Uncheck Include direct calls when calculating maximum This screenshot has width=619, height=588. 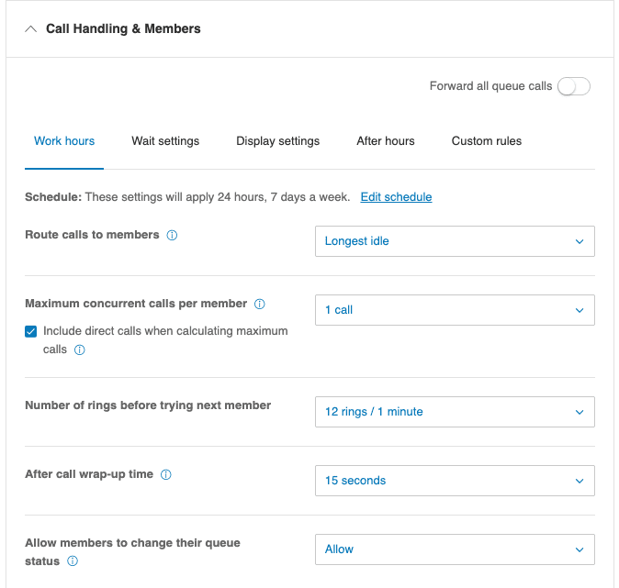click(31, 331)
